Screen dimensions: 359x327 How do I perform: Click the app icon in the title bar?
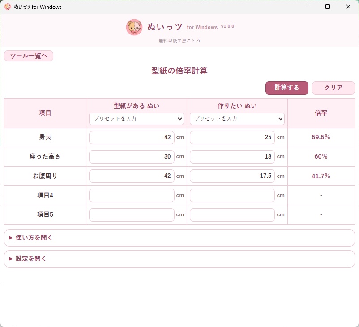(x=8, y=7)
